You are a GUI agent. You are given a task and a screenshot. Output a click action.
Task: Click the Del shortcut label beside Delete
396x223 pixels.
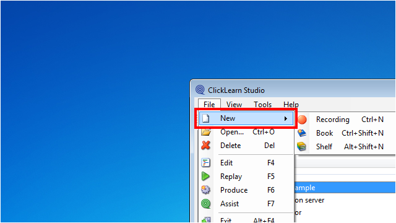coord(270,146)
